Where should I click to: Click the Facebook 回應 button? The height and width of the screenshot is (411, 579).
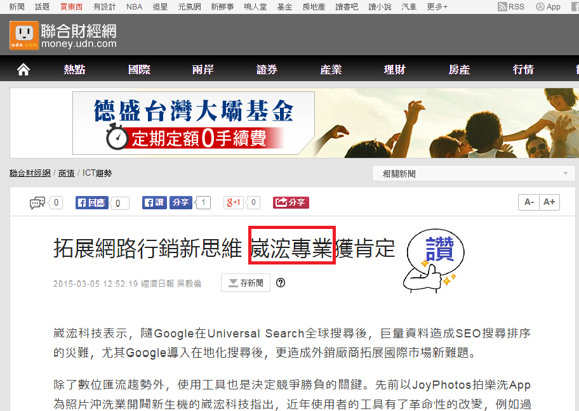click(x=92, y=203)
